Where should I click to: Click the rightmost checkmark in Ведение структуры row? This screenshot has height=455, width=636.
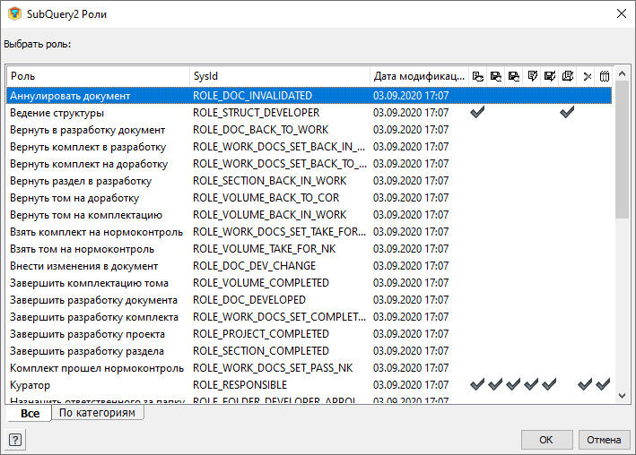567,113
